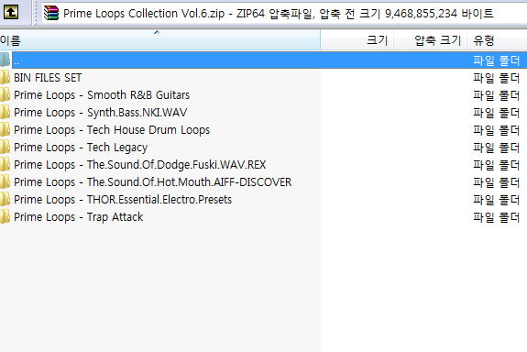Select THOR.Essential.Electro.Presets folder name
527x352 pixels.
click(x=159, y=200)
